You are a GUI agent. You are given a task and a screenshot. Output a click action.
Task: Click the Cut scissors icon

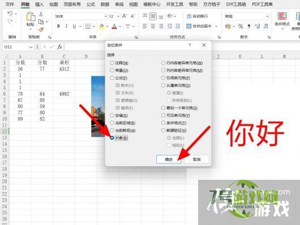(41, 14)
